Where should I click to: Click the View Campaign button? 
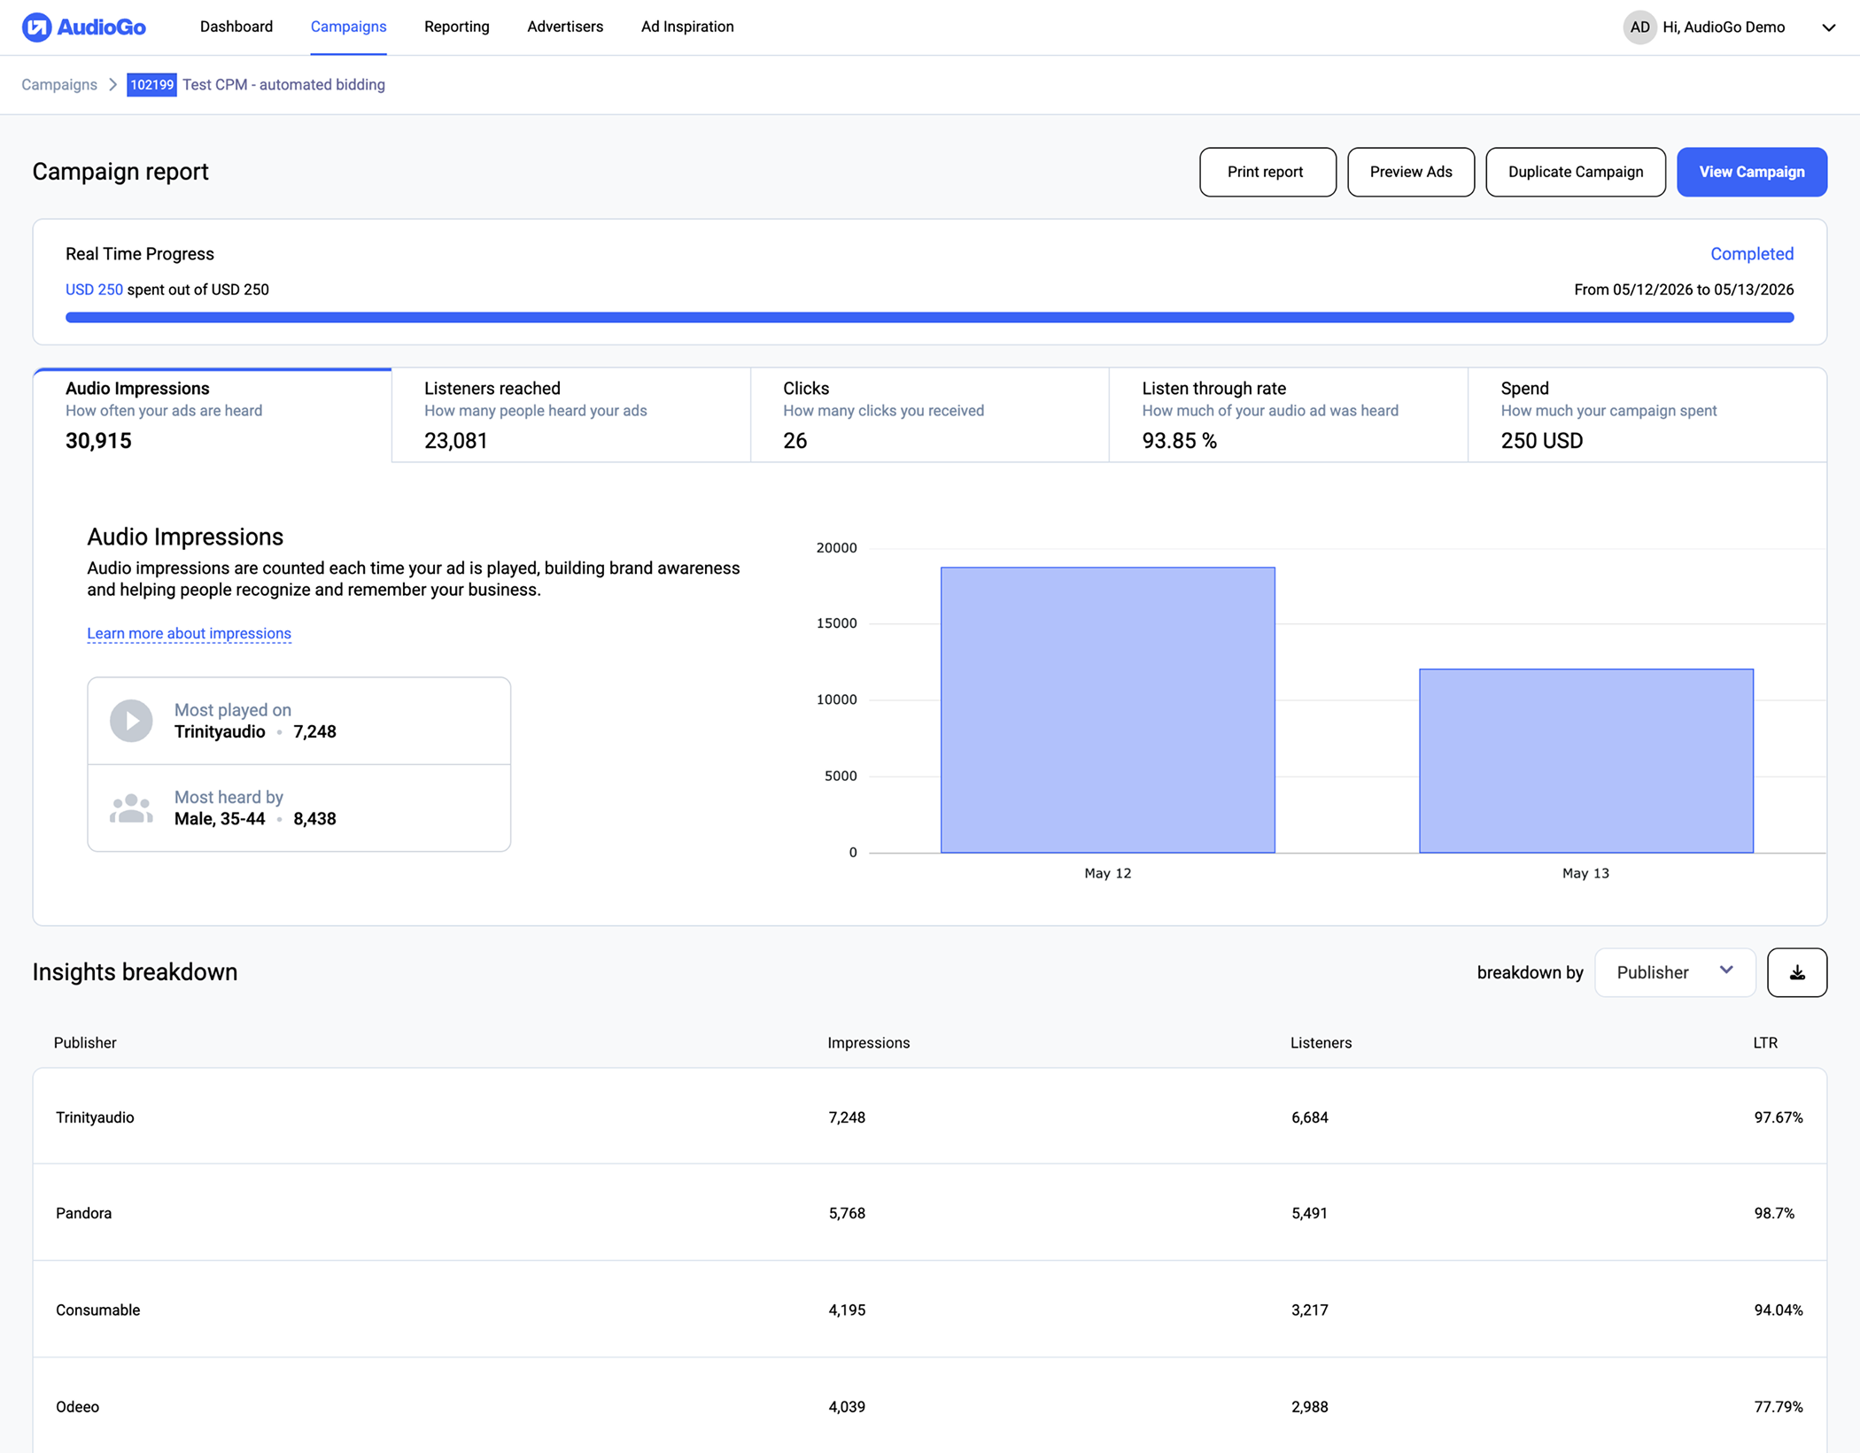(x=1752, y=172)
